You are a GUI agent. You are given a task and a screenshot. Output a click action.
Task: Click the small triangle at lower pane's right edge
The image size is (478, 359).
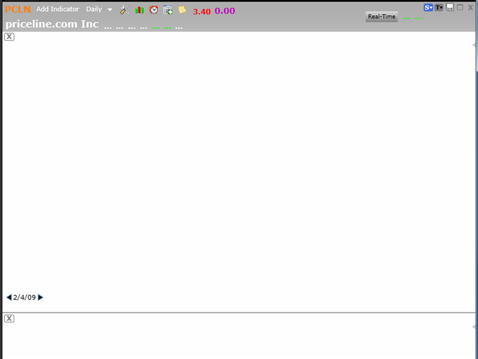pos(473,326)
